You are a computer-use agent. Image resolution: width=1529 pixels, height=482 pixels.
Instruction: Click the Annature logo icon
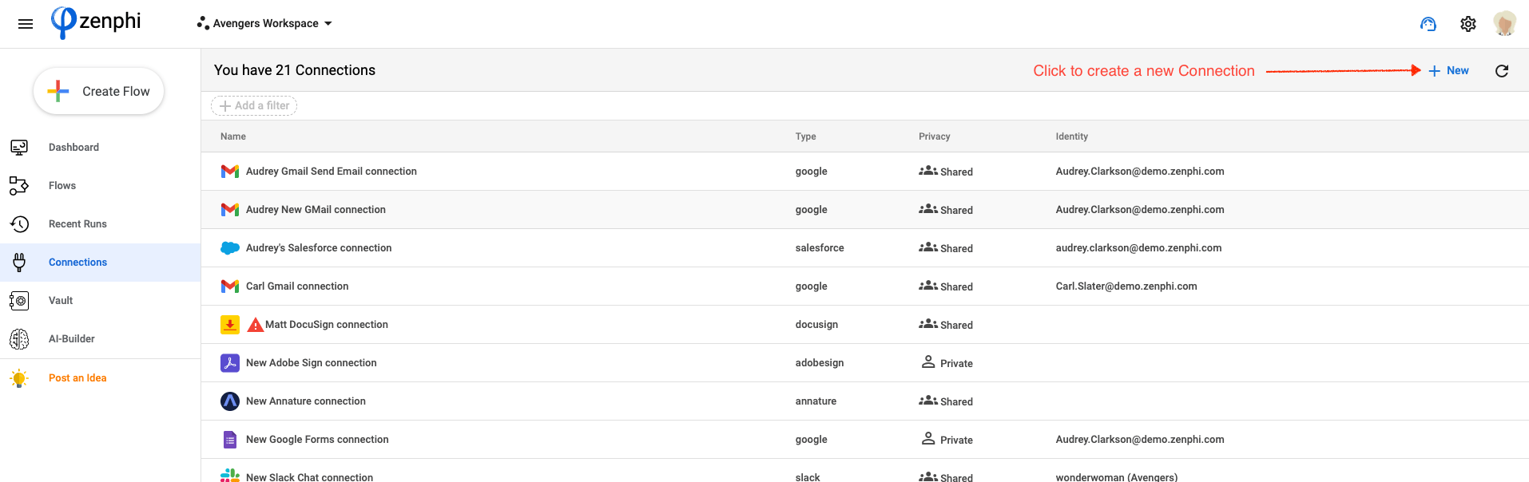tap(230, 401)
